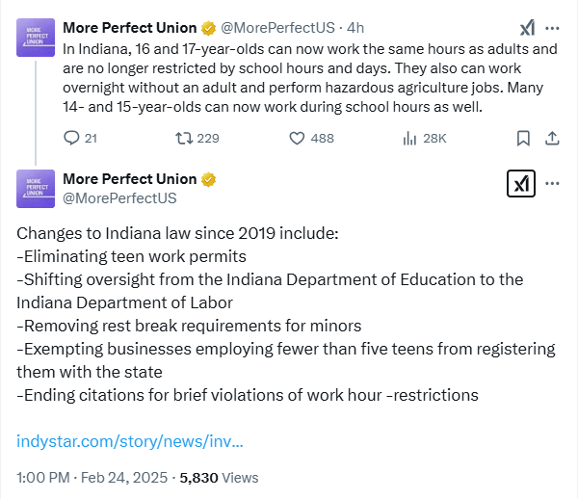Open More Perfect Union profile name in first tweet

(130, 28)
